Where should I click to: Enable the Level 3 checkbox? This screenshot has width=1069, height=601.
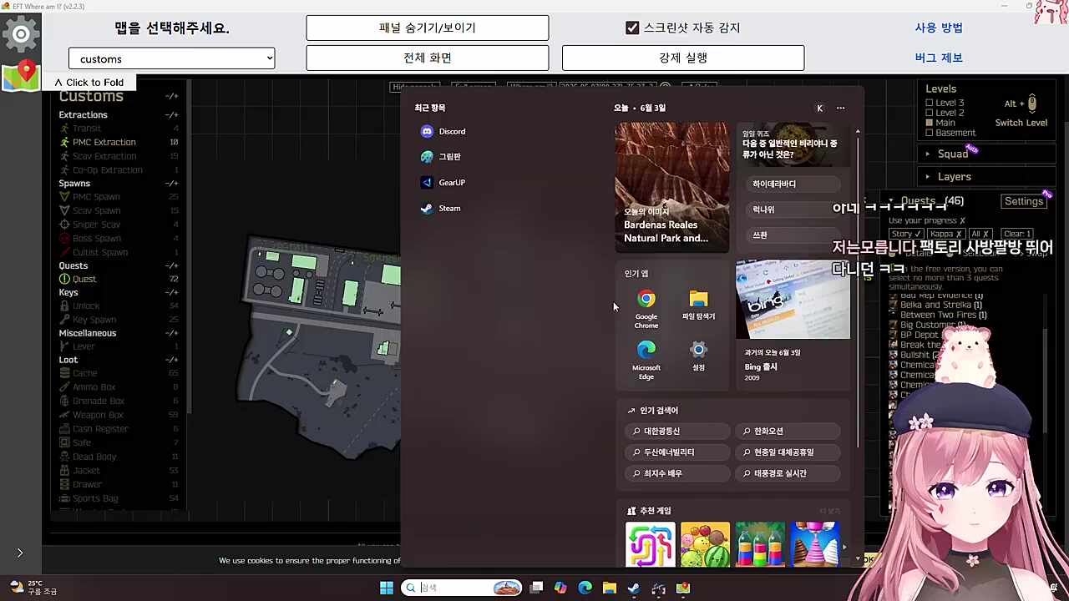929,103
